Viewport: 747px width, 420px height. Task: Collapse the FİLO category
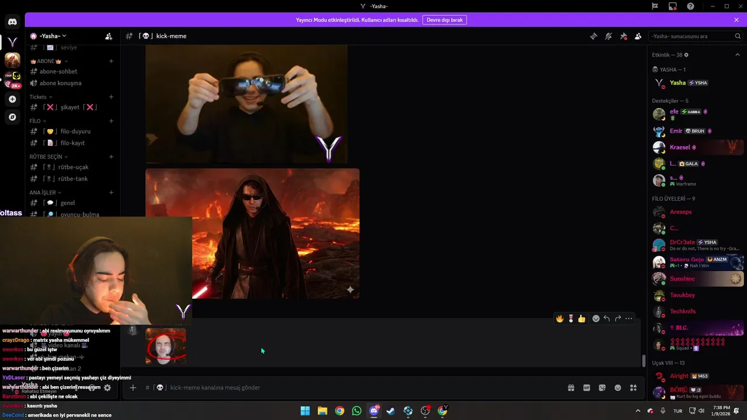[38, 121]
